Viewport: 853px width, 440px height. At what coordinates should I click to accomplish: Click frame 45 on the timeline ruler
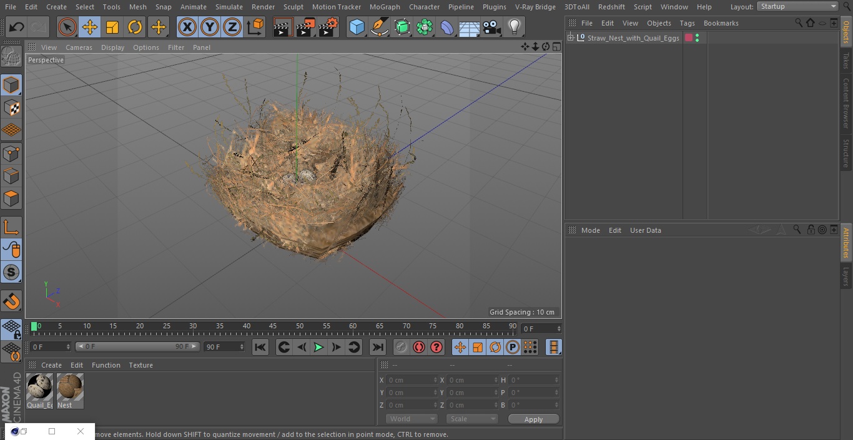pos(273,326)
